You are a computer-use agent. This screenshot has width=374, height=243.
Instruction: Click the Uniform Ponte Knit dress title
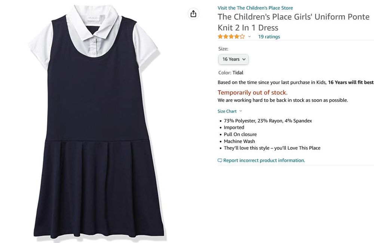coord(294,22)
